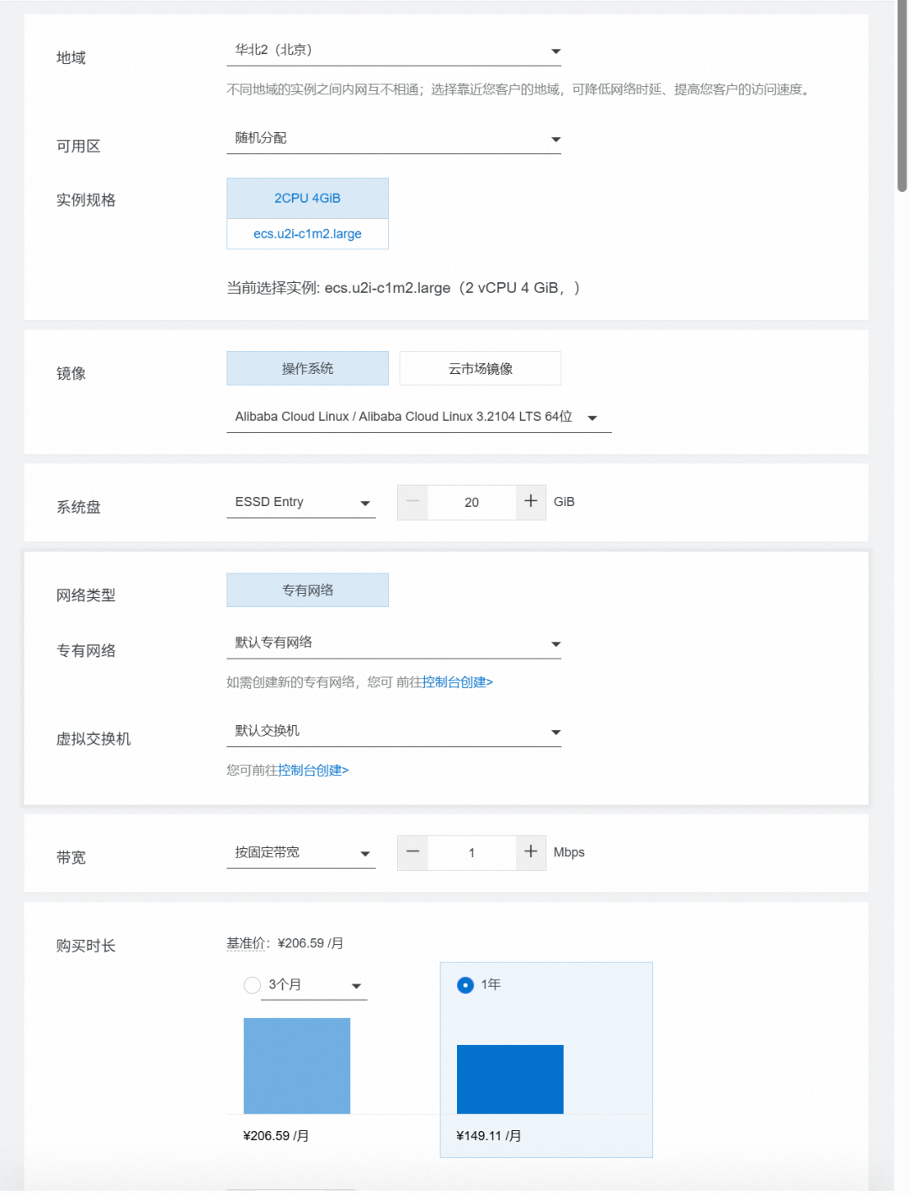
Task: Select the 3个月 purchase duration radio
Action: [x=252, y=984]
